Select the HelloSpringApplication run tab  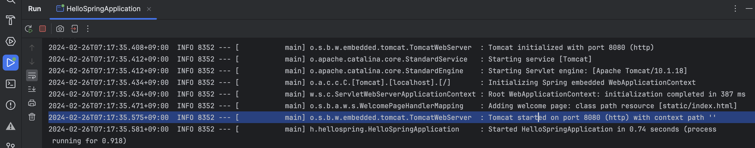tap(99, 9)
